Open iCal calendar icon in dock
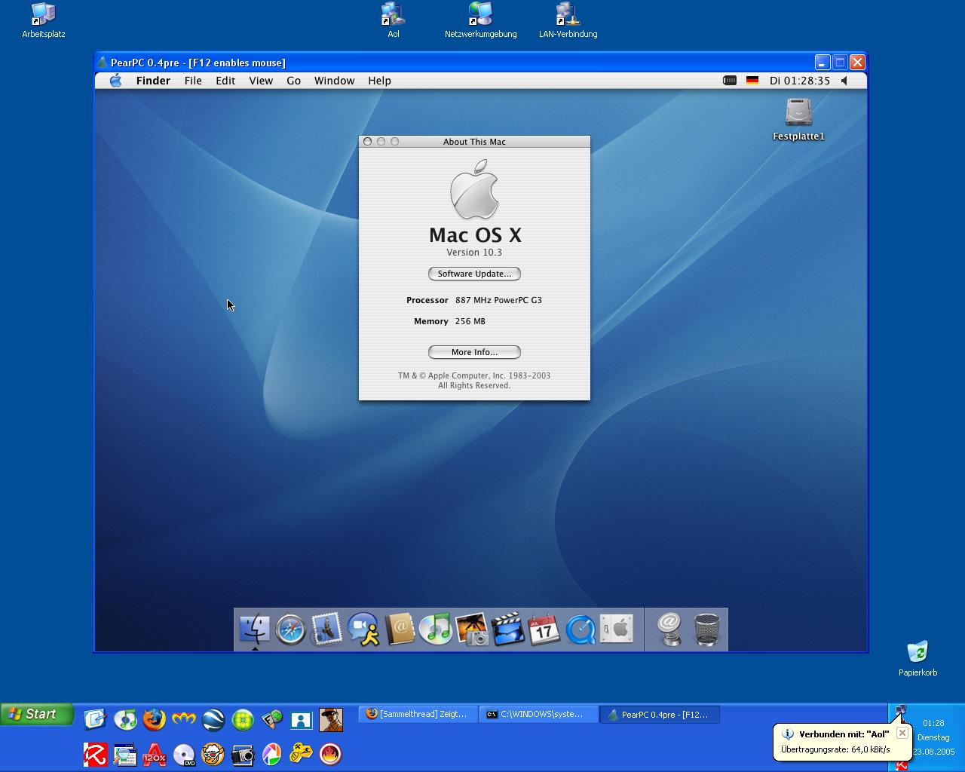This screenshot has height=772, width=965. point(544,629)
